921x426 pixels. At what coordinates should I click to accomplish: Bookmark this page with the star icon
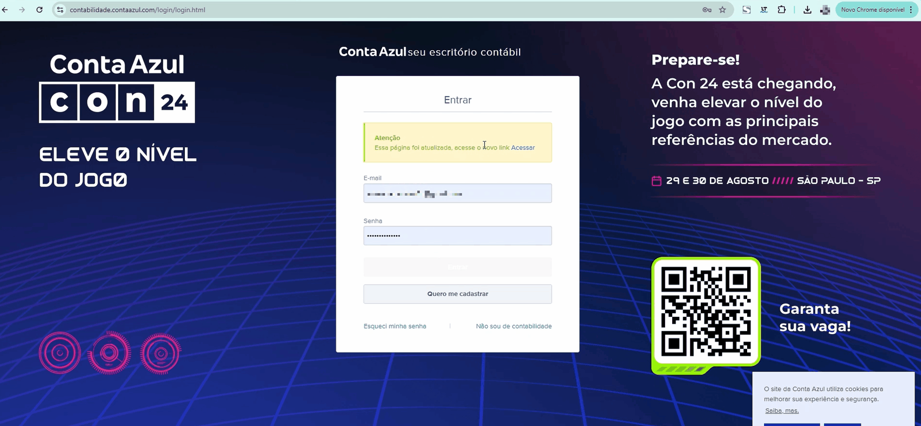coord(723,10)
